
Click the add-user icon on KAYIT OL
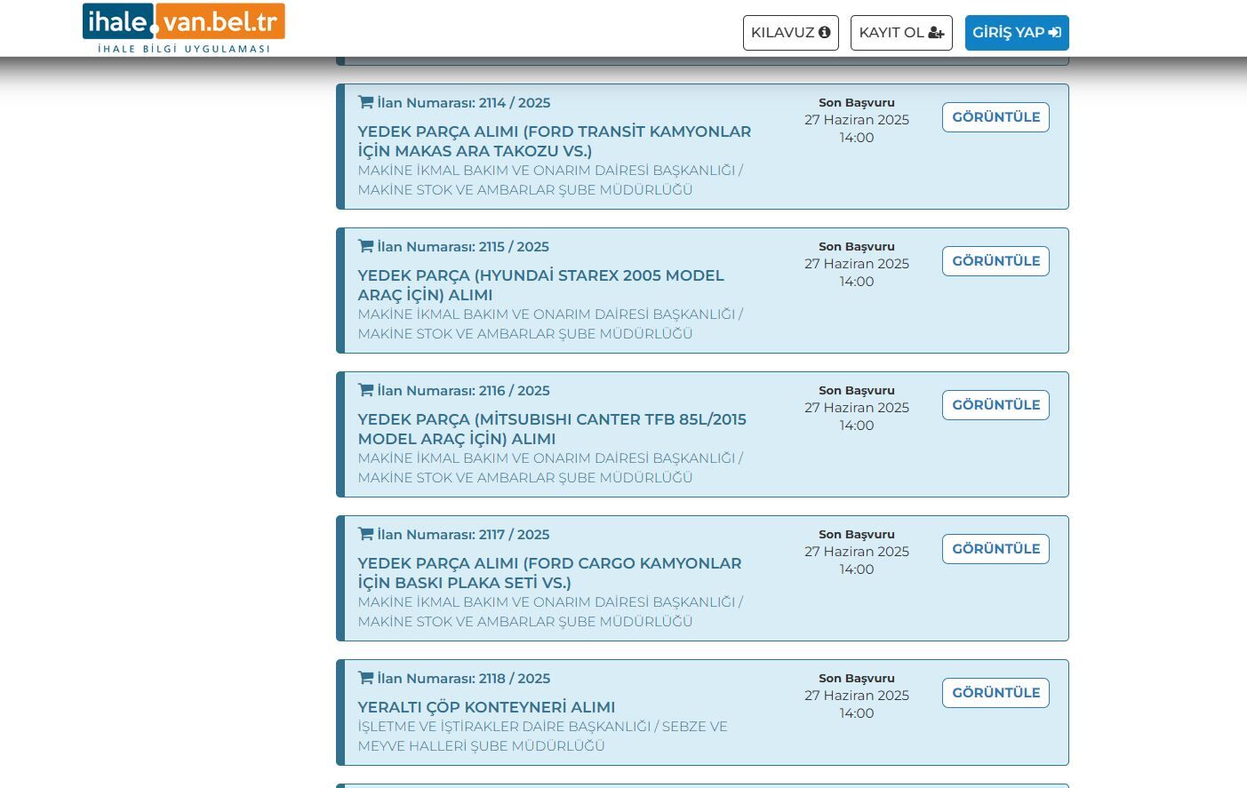click(x=936, y=33)
